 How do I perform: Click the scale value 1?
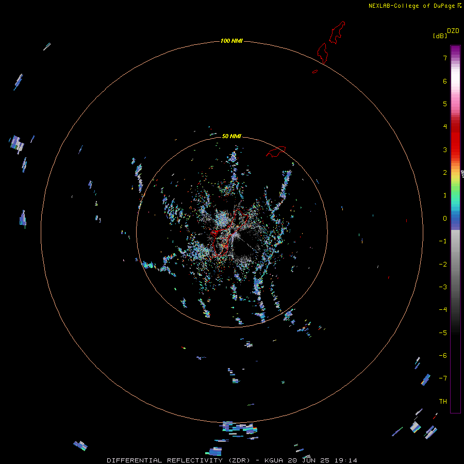pyautogui.click(x=445, y=195)
